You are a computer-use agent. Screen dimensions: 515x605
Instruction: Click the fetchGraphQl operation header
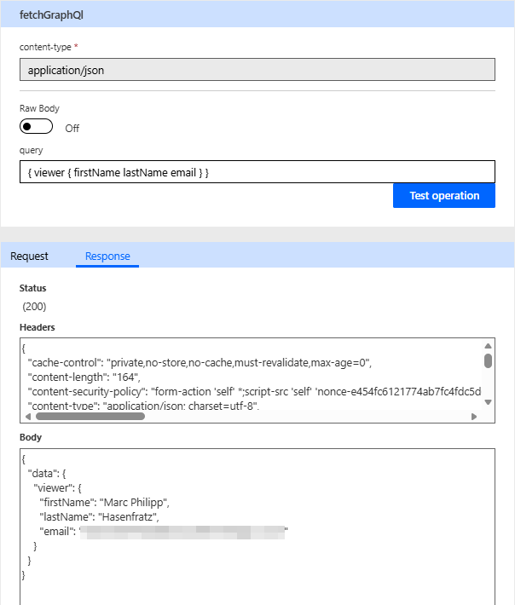point(51,14)
